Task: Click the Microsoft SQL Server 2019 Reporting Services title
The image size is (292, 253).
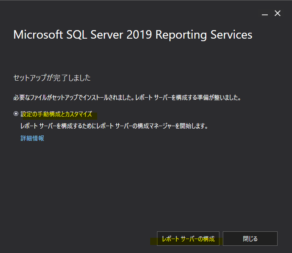Action: pos(133,34)
